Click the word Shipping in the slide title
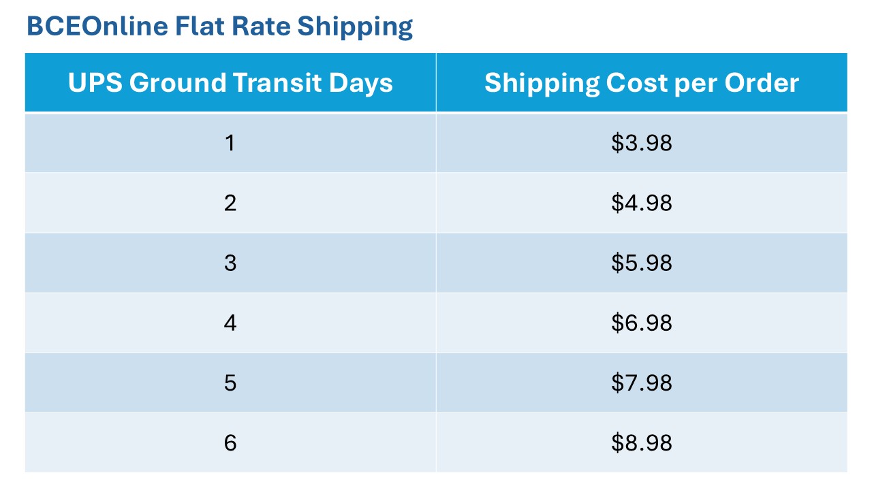 356,27
